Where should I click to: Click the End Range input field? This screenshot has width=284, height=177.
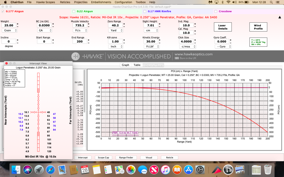(80, 41)
